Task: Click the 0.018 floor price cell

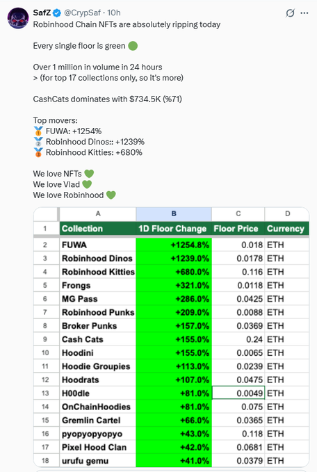Action: (x=238, y=245)
